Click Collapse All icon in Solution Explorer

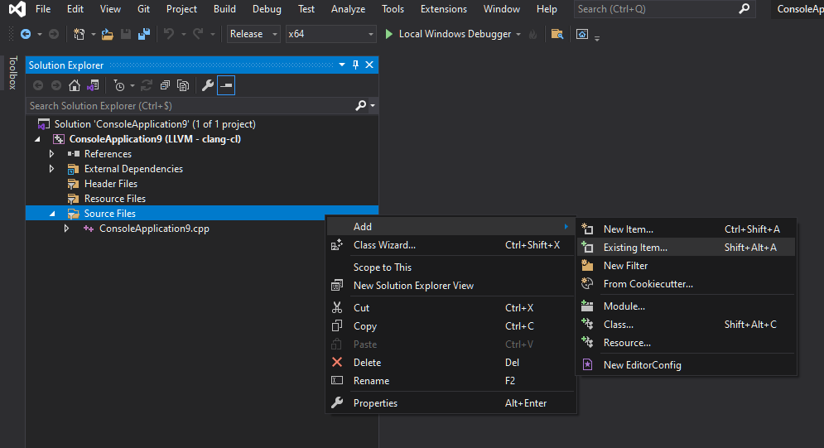[x=165, y=85]
